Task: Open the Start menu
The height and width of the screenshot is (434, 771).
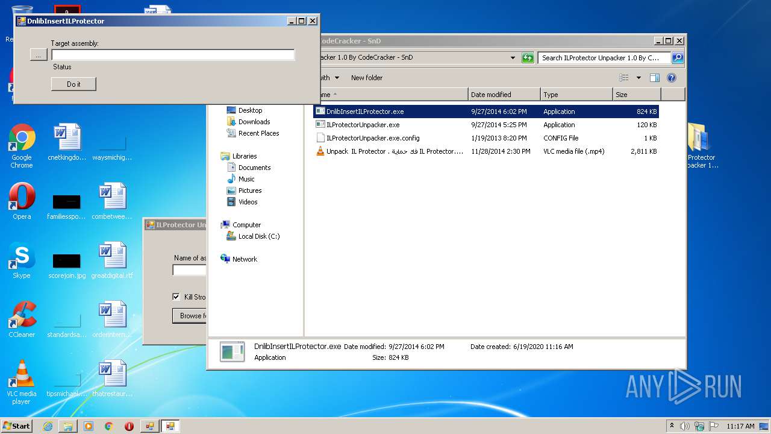Action: 17,426
